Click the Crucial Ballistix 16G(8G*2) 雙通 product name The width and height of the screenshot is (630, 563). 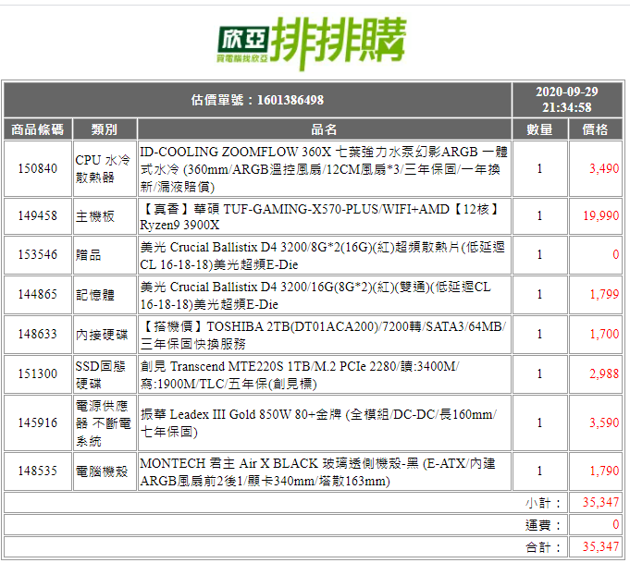(x=315, y=296)
